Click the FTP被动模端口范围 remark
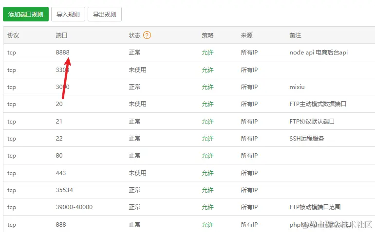This screenshot has height=232, width=375. (x=315, y=207)
